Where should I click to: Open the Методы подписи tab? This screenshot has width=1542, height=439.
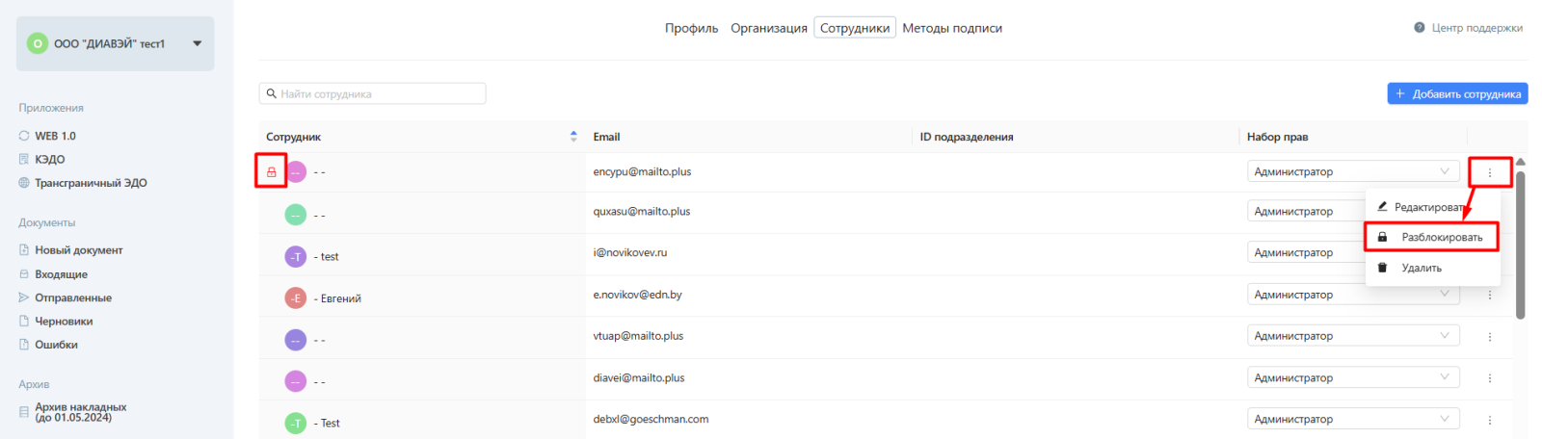click(951, 28)
